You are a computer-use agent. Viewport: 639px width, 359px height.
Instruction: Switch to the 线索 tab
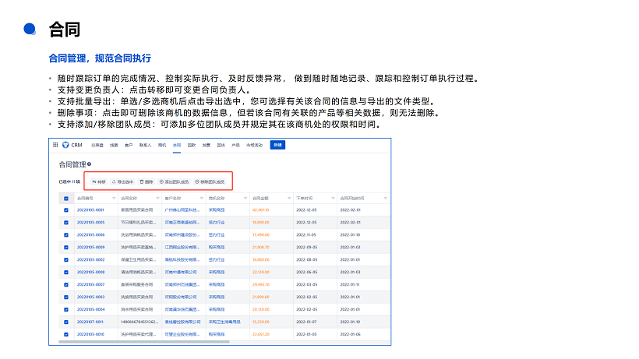[x=114, y=145]
